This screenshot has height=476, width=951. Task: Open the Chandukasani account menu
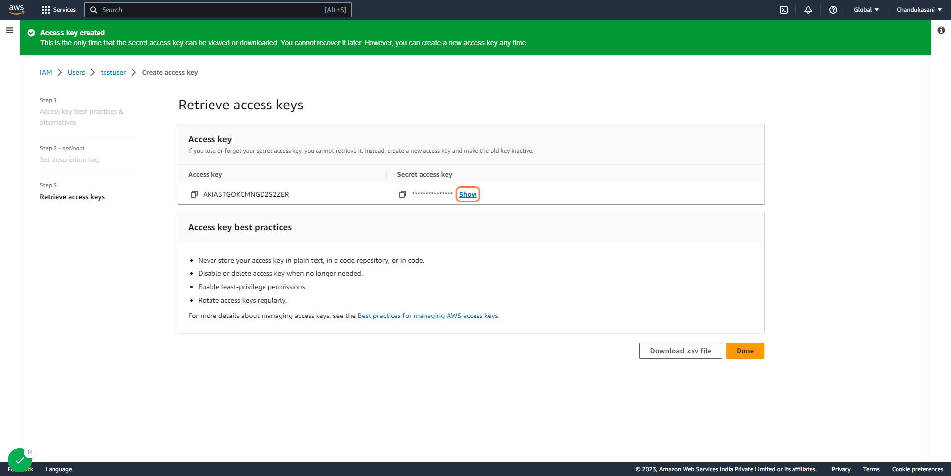point(919,10)
